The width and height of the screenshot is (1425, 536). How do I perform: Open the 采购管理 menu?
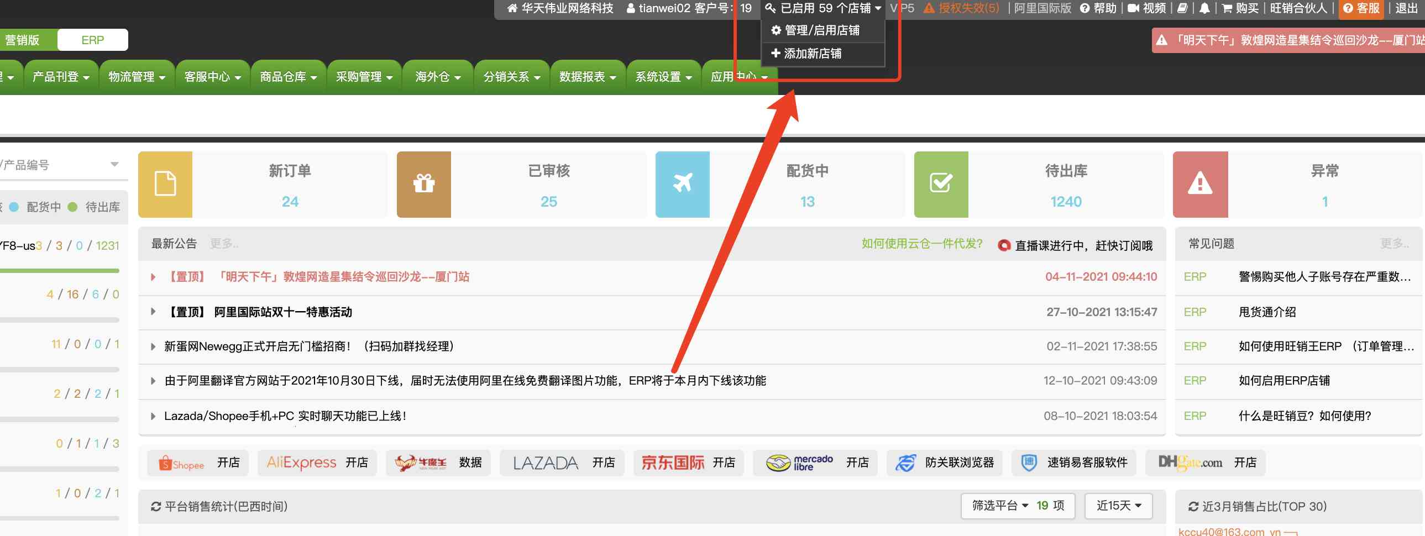click(x=365, y=77)
